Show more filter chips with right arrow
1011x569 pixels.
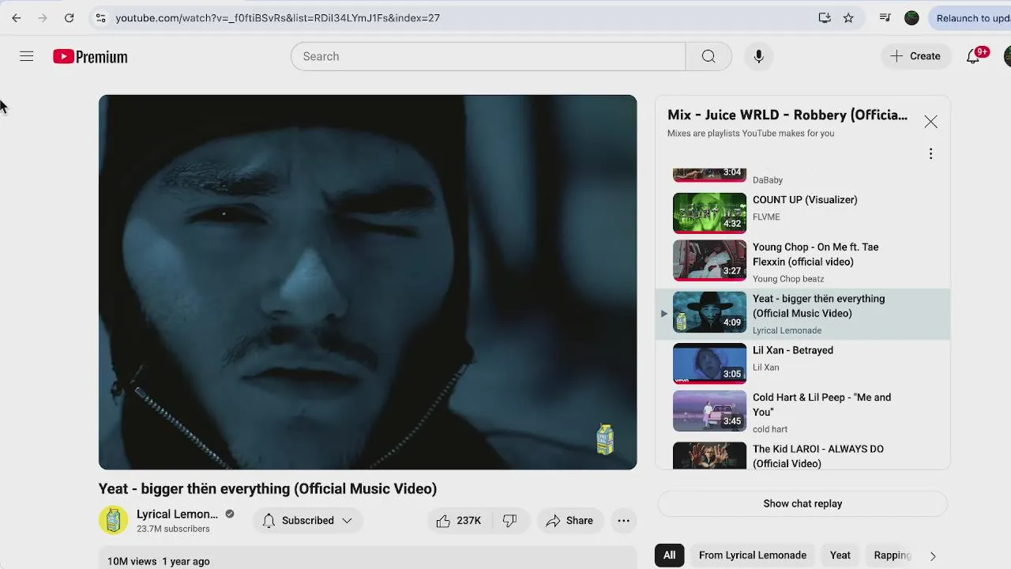coord(933,556)
